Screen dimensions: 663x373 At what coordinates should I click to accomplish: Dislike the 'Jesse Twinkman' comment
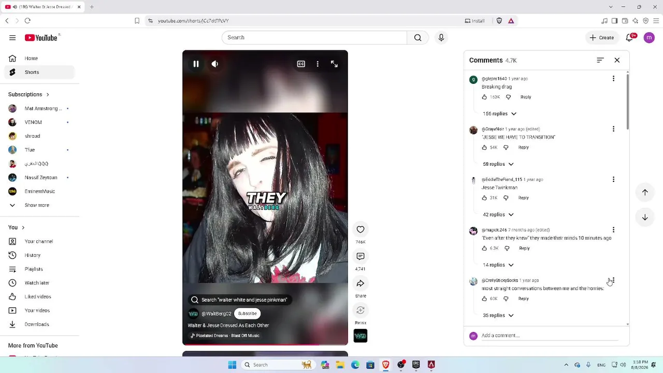(x=506, y=198)
